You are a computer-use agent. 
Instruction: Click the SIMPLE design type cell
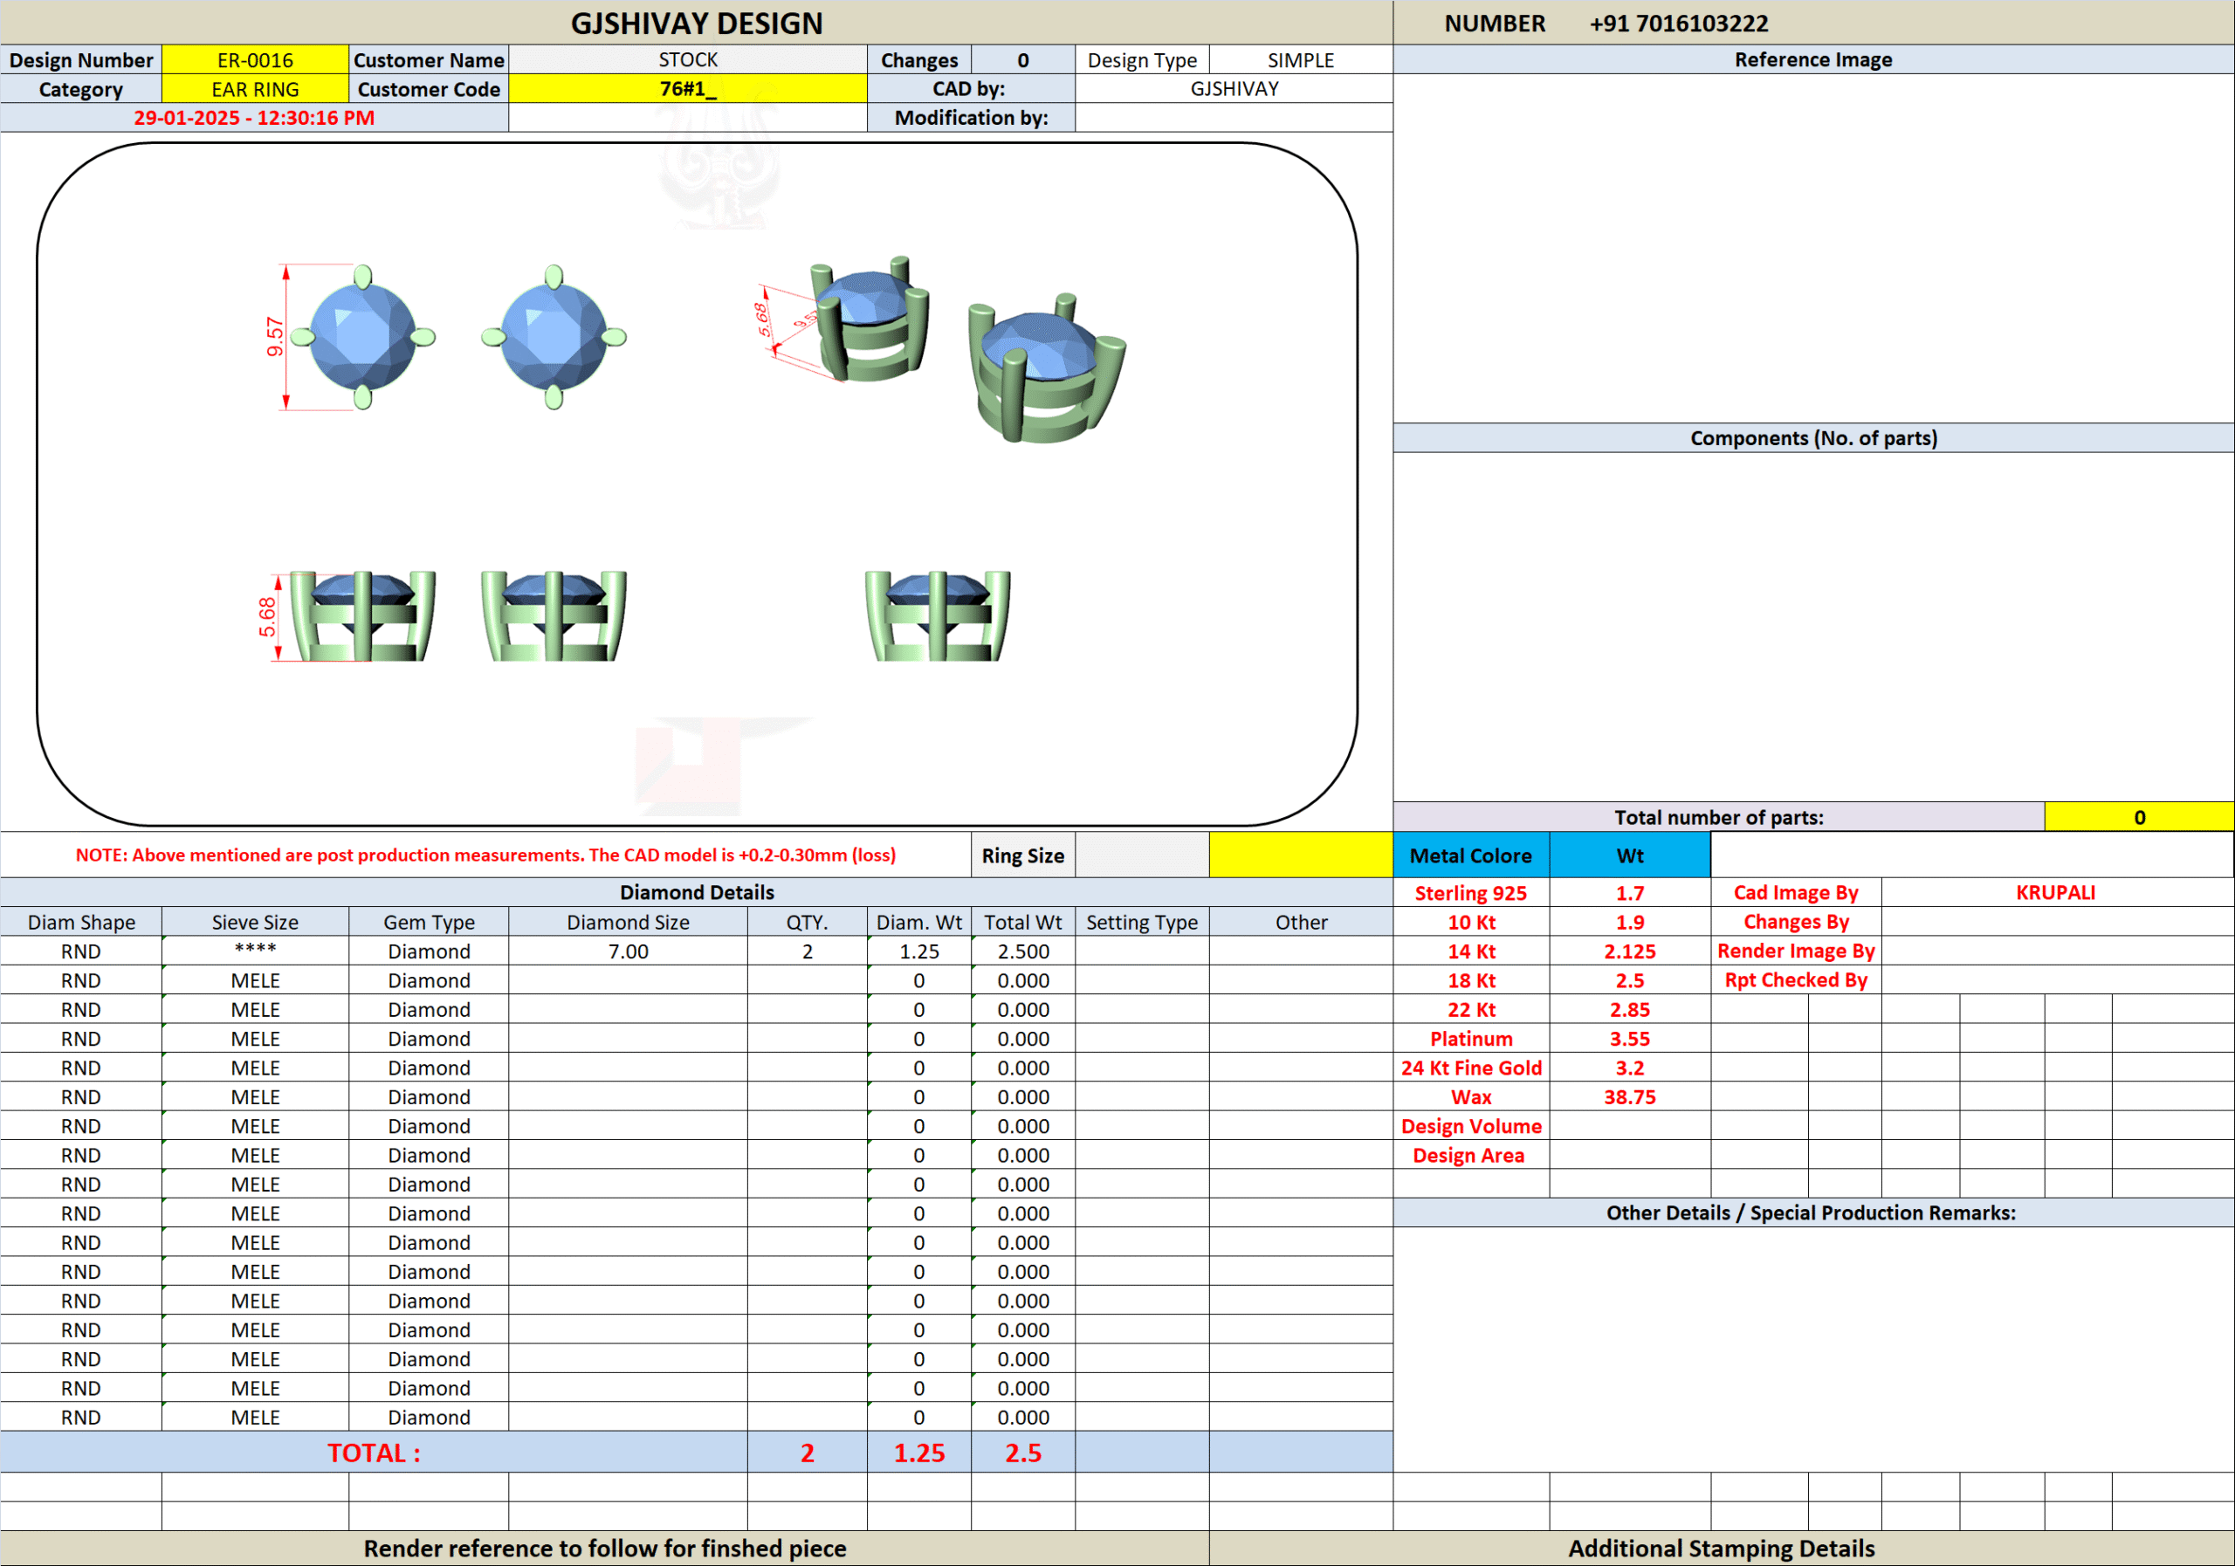1301,60
